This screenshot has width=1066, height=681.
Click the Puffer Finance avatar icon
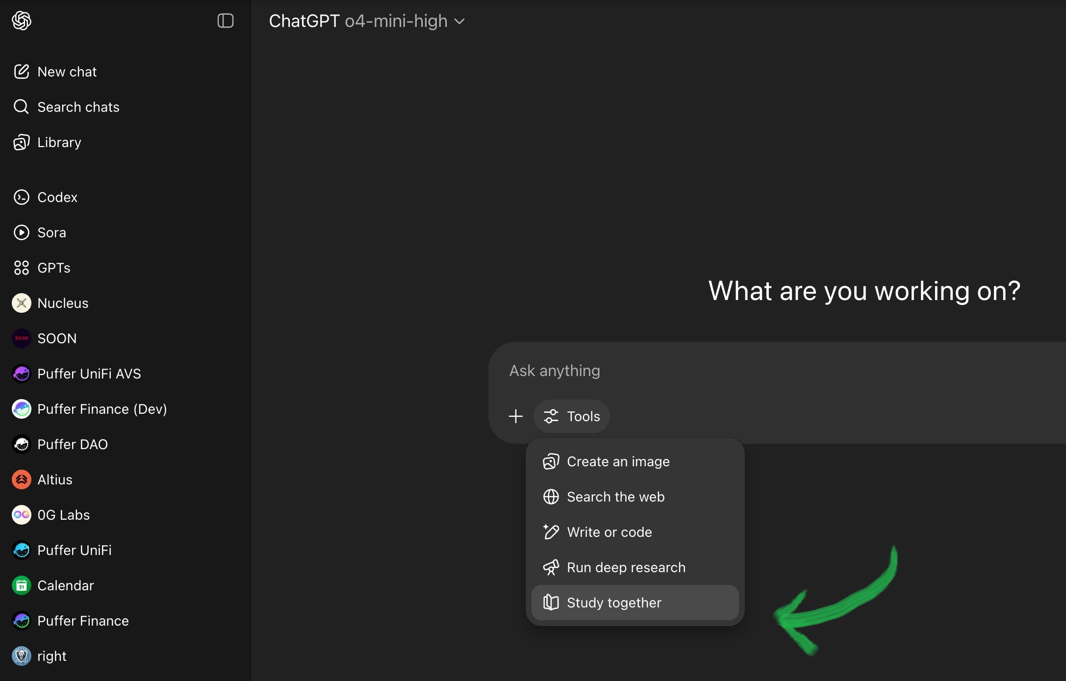pyautogui.click(x=22, y=621)
